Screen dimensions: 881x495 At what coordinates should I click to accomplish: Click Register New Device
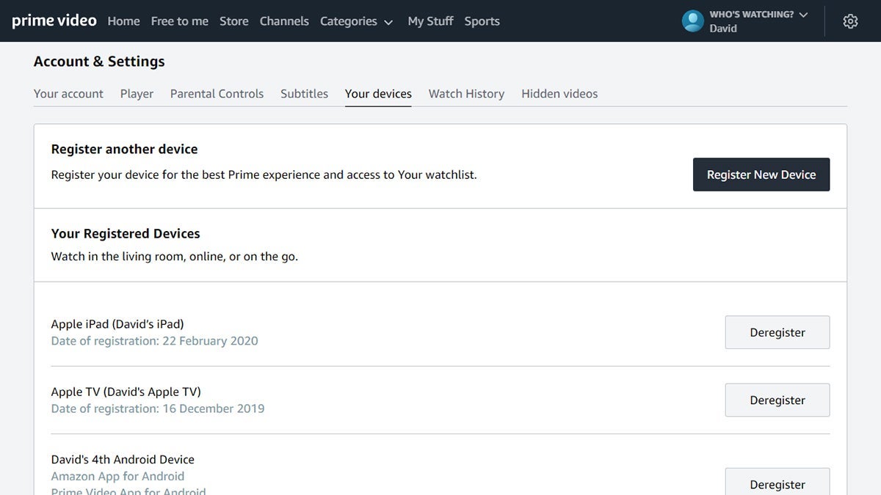(761, 175)
